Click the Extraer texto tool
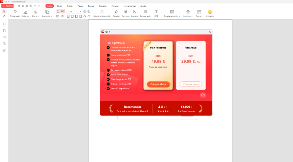 [145, 14]
